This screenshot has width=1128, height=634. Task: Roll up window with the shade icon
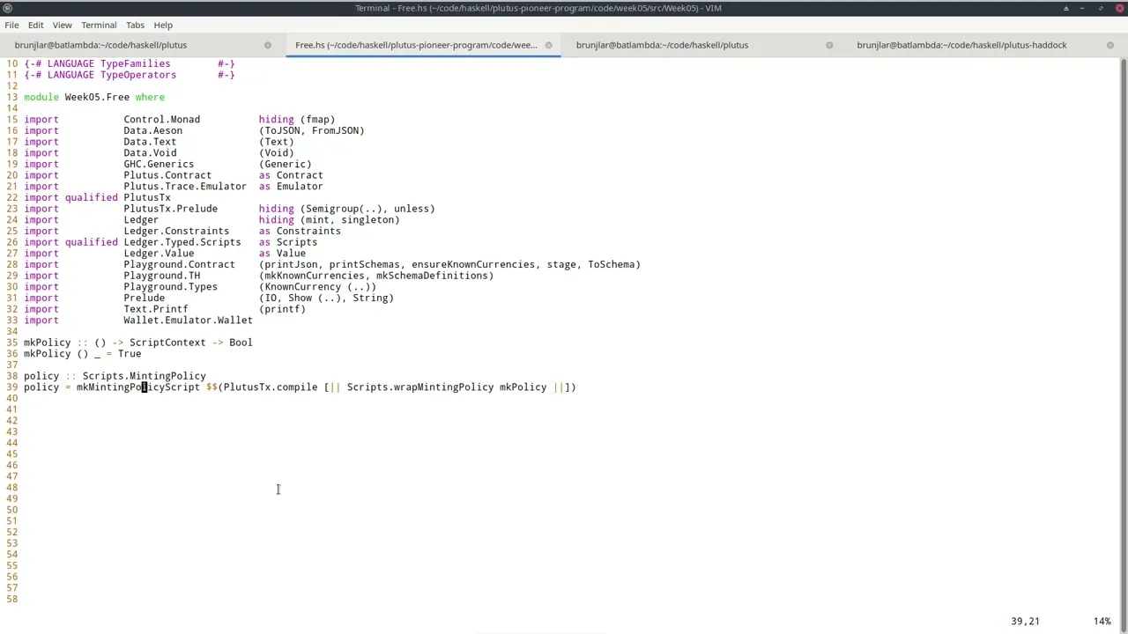(1065, 8)
